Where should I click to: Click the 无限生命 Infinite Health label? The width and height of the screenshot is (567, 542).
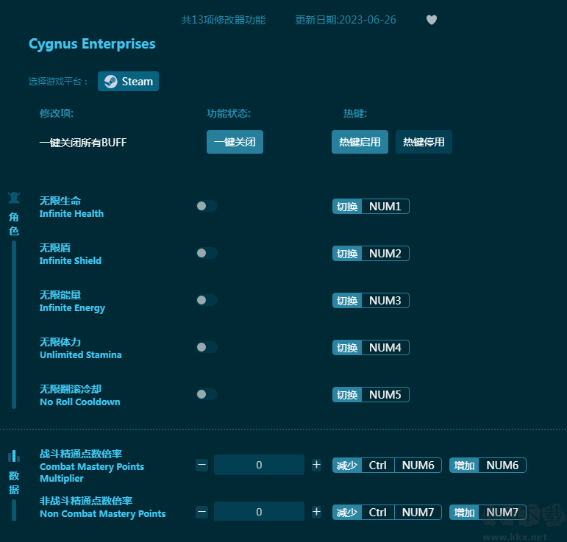pyautogui.click(x=71, y=207)
